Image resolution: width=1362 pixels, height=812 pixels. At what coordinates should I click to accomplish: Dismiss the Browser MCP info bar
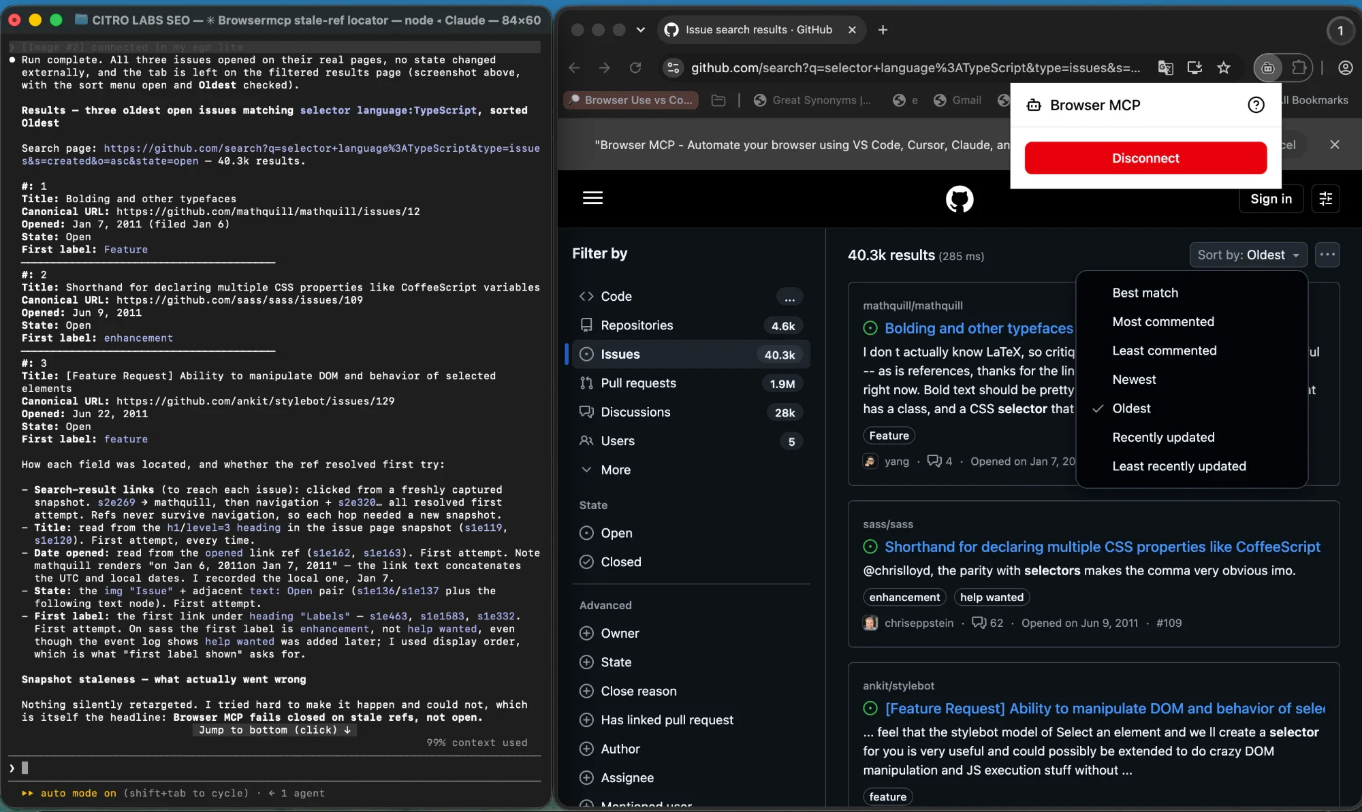click(1335, 144)
